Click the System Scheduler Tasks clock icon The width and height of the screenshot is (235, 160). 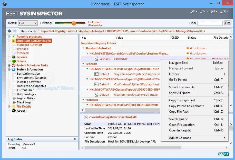(14, 65)
